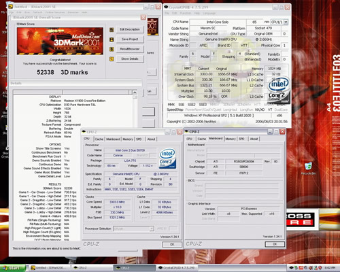Click the system tray clock showing 8:02 PM
The image size is (340, 272).
pos(330,268)
